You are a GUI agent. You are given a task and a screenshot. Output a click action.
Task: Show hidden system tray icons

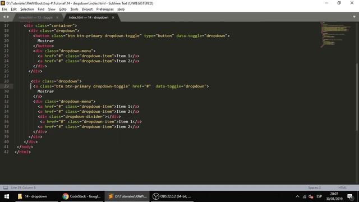297,196
